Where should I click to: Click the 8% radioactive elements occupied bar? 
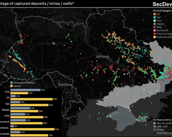12,126
